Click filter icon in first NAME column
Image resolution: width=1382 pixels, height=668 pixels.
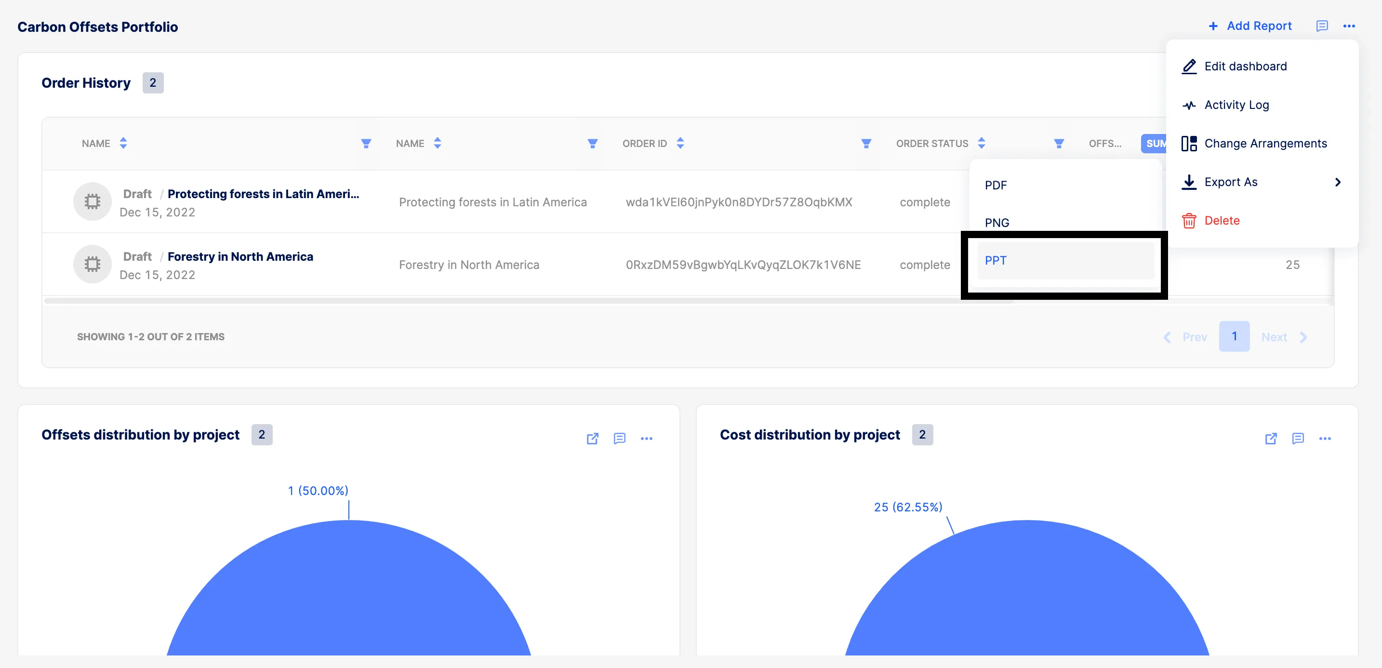[x=366, y=143]
